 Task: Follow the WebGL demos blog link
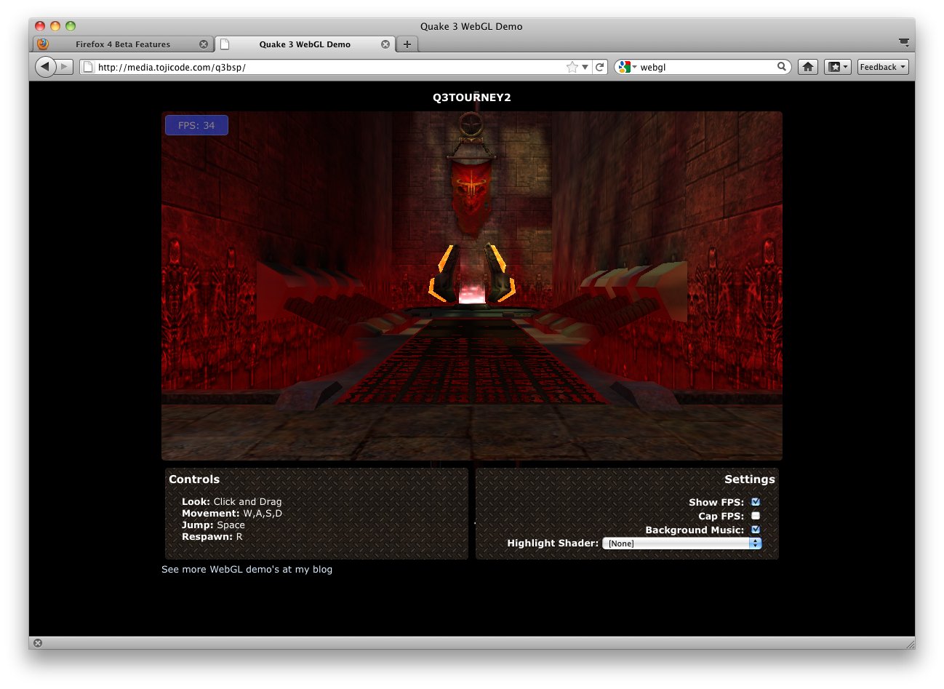[247, 569]
